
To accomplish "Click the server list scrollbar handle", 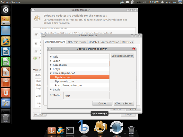I will click(109, 64).
